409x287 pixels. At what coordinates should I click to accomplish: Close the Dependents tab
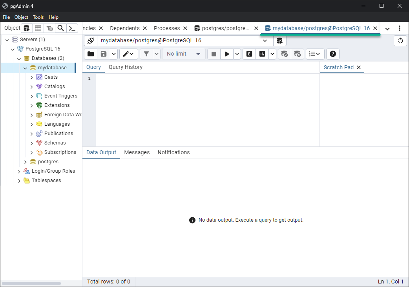click(145, 28)
